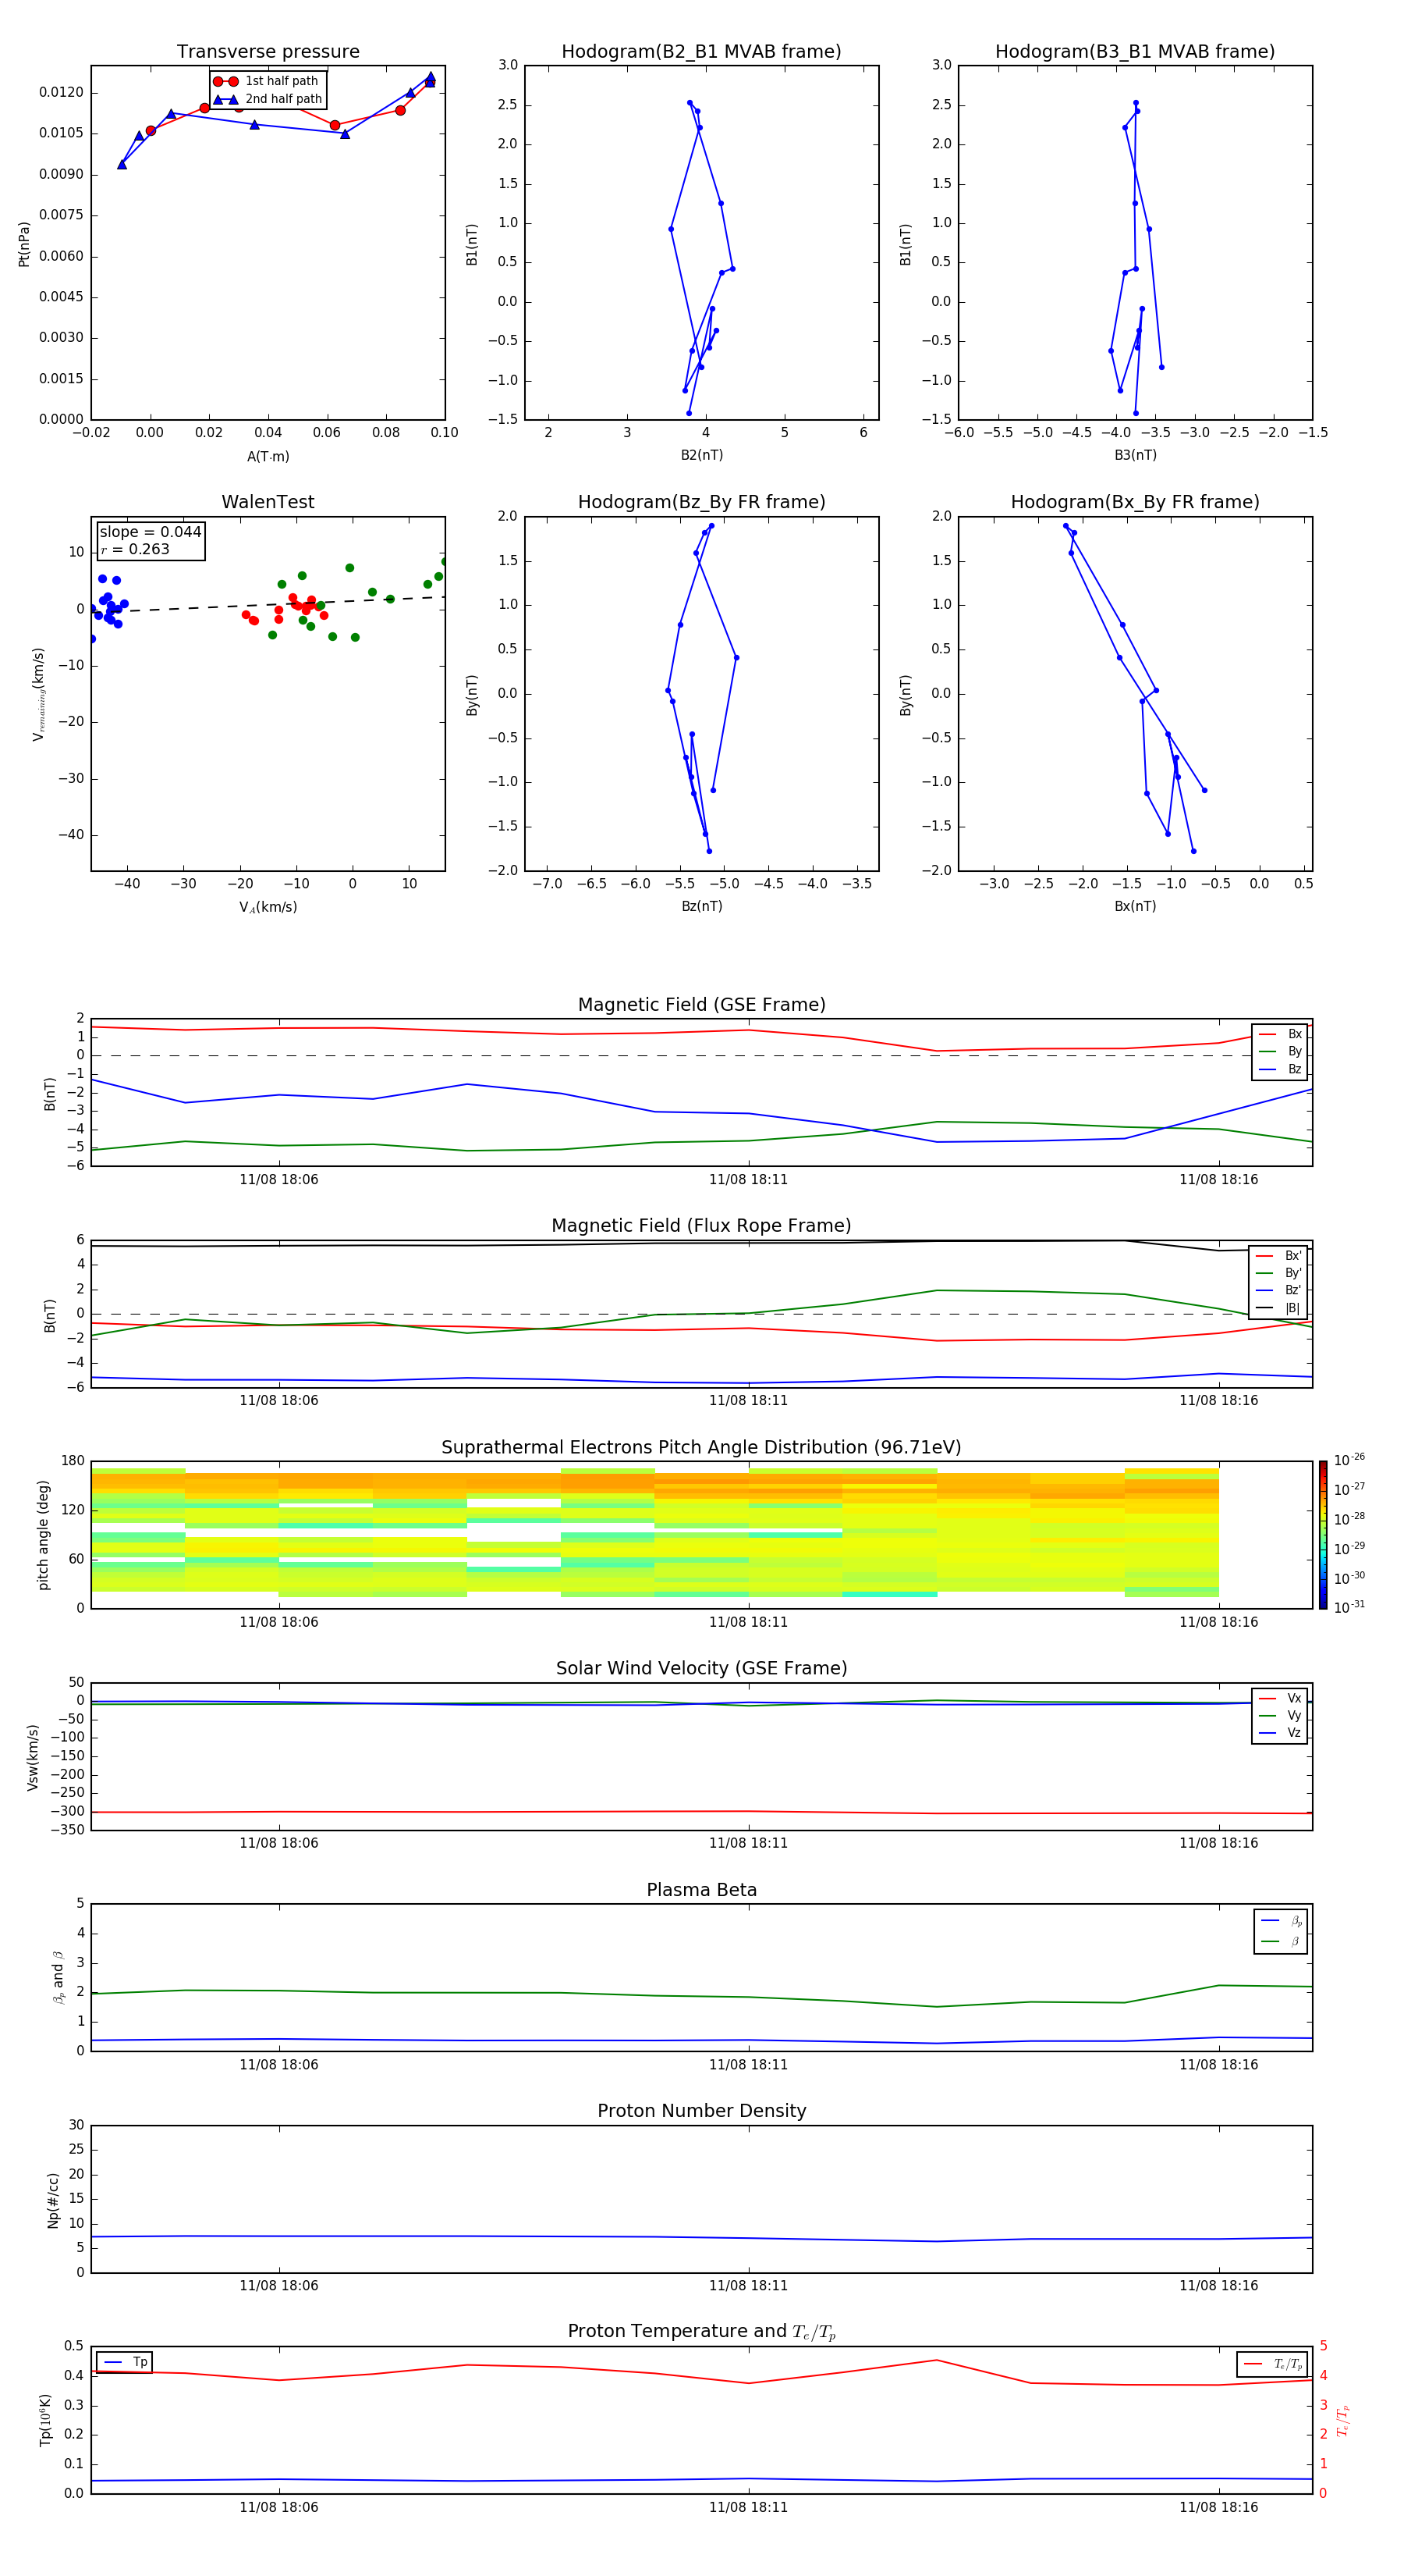Click the 'Transverse pressure' plot title

pyautogui.click(x=268, y=51)
